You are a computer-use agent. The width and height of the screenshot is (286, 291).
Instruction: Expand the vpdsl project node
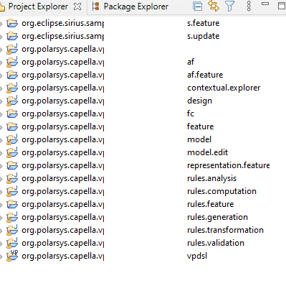point(1,256)
